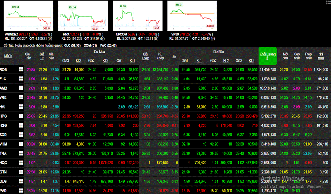Select the HQC ticker symbol

(x=4, y=163)
